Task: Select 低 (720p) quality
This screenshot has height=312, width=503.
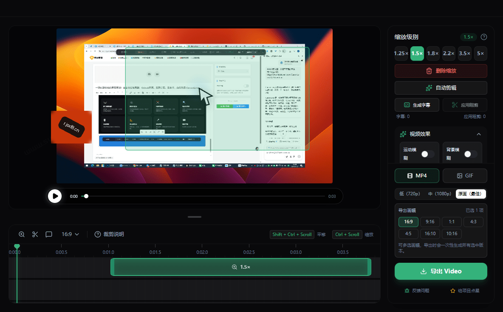Action: pos(410,194)
